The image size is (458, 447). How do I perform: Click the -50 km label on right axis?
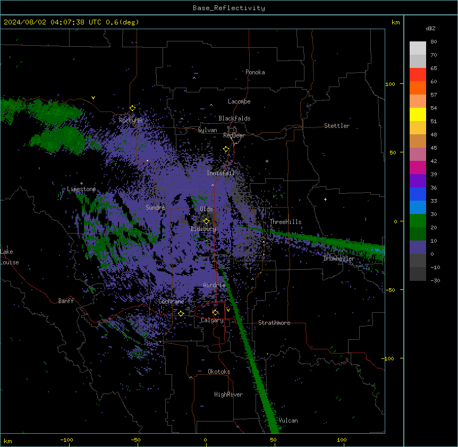tap(390, 290)
